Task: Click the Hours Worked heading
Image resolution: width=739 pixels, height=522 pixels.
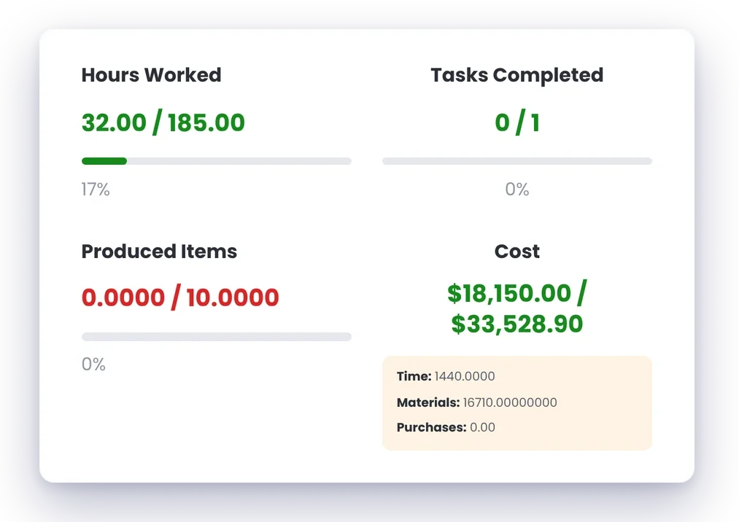Action: point(151,75)
